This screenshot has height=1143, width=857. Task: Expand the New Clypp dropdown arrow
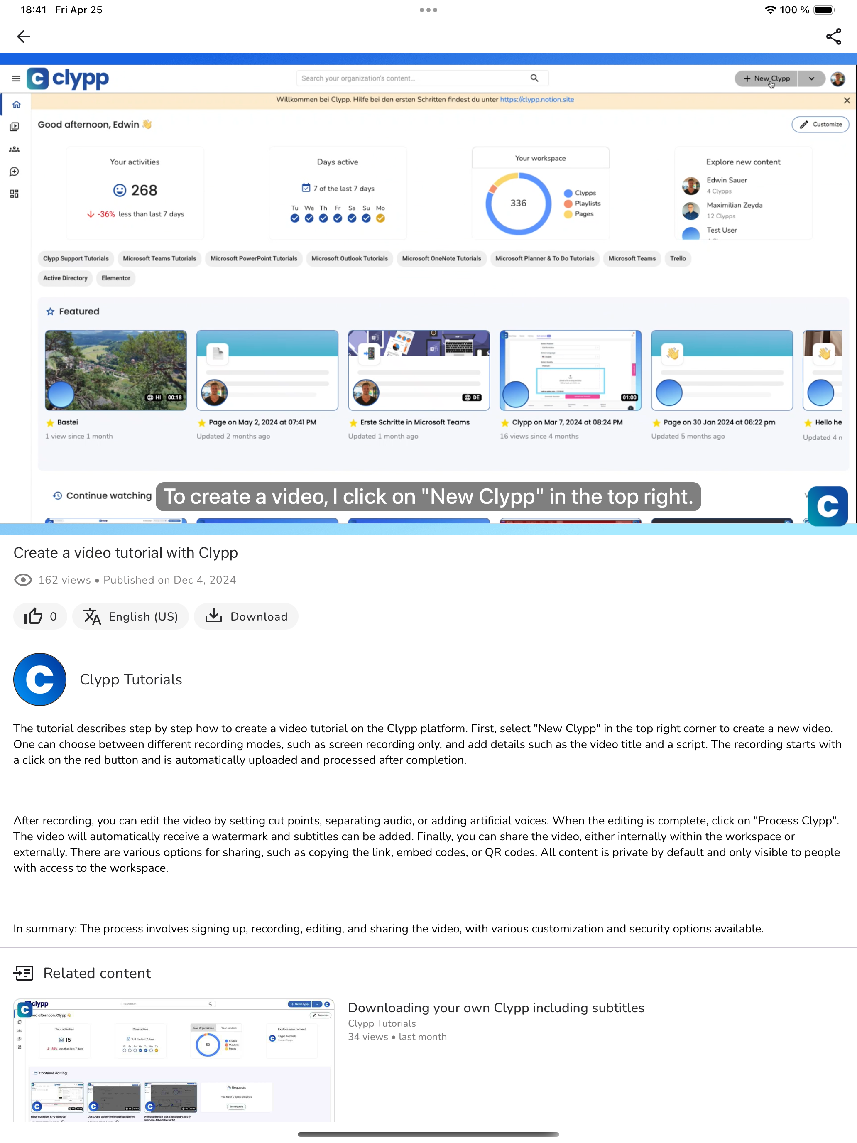(811, 78)
